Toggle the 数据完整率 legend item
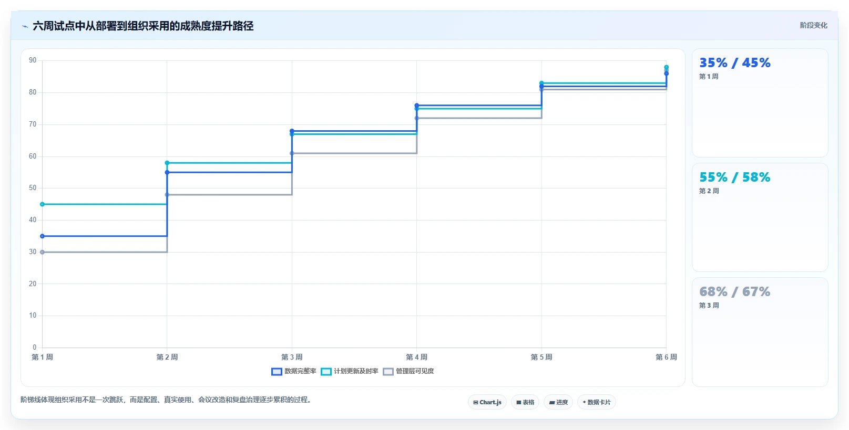The image size is (849, 430). (294, 371)
